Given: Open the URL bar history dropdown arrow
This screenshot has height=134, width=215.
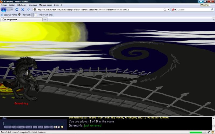Looking at the screenshot, I should point(169,10).
